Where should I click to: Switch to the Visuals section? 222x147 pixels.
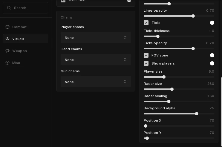click(25, 39)
